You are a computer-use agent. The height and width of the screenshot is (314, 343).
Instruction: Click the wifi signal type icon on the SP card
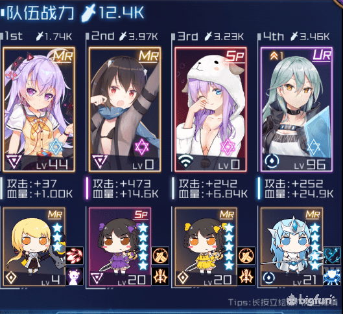tap(185, 161)
